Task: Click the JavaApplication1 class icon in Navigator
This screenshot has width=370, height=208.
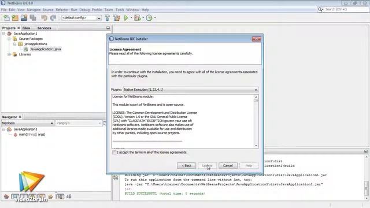Action: (9, 129)
